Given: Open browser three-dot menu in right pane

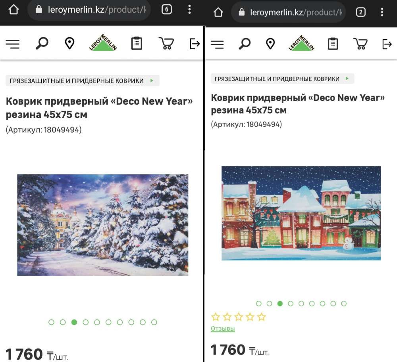Looking at the screenshot, I should 382,12.
